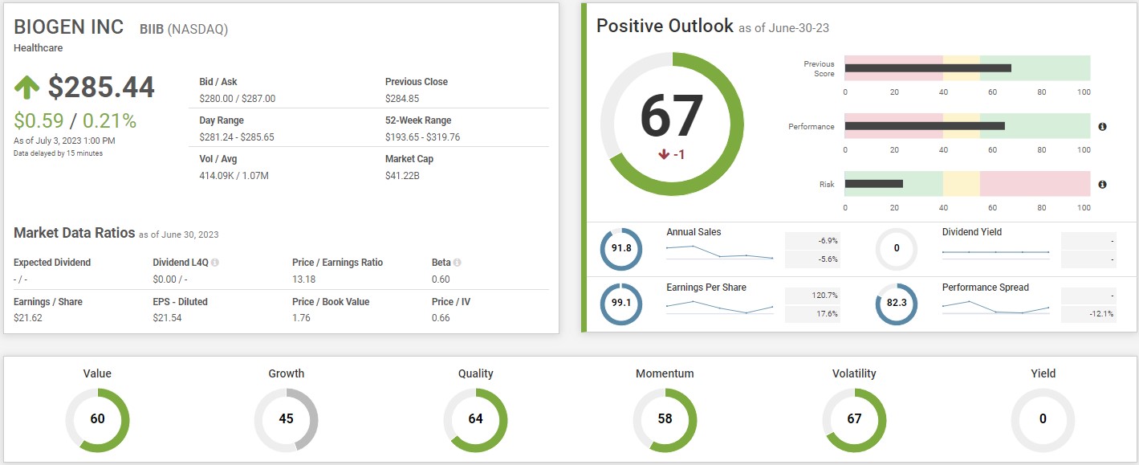This screenshot has height=465, width=1139.
Task: Click the Risk score bar indicator
Action: coord(874,184)
